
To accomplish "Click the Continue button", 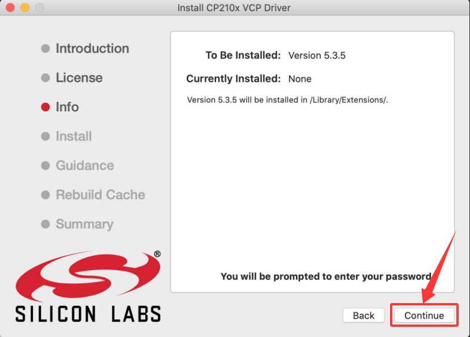I will point(424,315).
